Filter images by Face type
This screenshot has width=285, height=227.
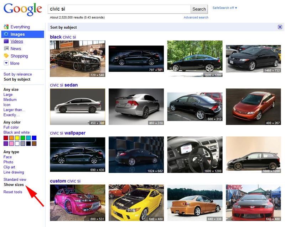[7, 157]
